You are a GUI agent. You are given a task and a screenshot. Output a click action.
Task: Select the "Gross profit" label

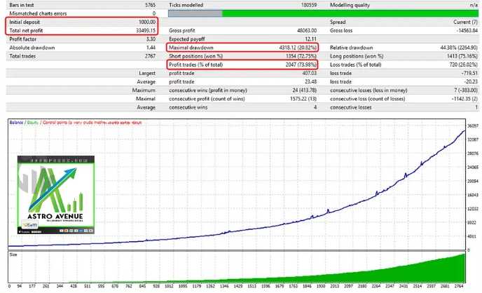point(182,30)
